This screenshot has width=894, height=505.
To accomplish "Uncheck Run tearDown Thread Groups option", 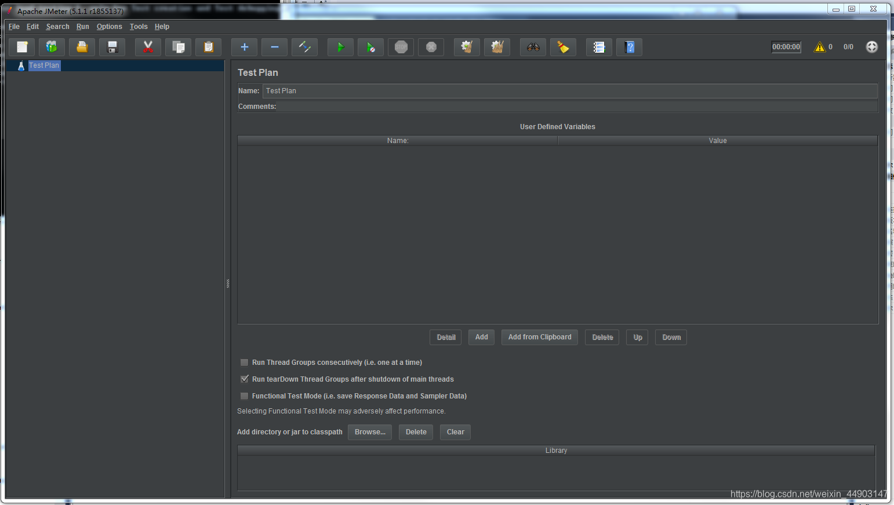I will point(245,379).
